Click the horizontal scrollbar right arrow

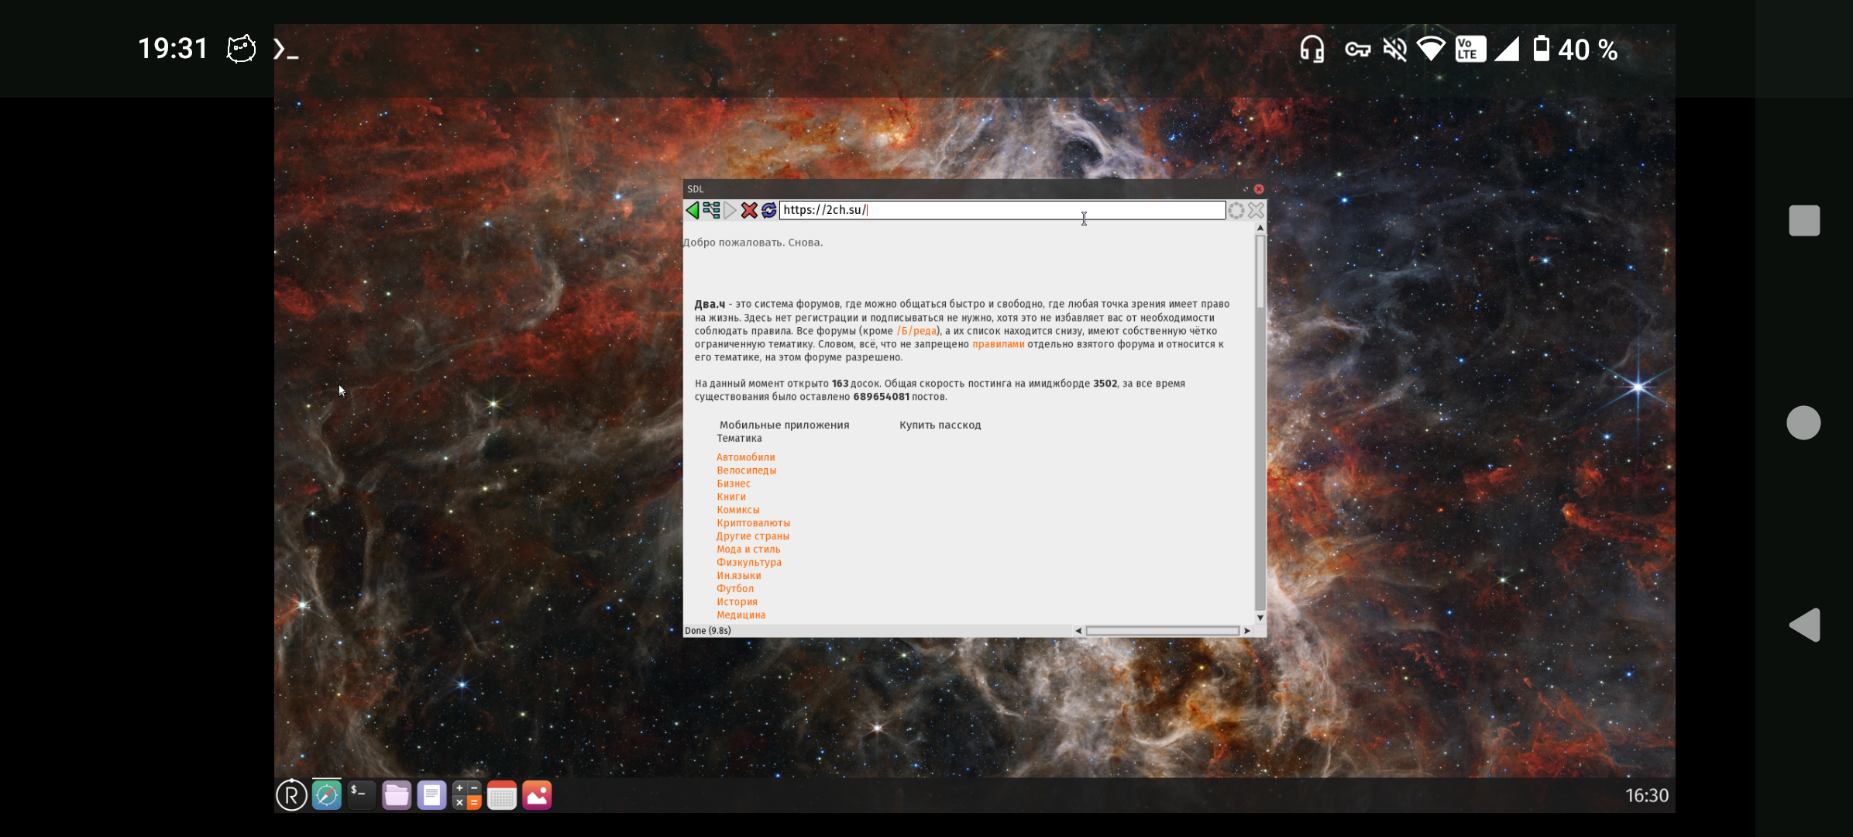[x=1247, y=631]
